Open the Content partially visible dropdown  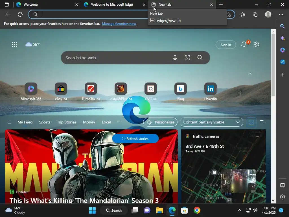click(x=211, y=122)
